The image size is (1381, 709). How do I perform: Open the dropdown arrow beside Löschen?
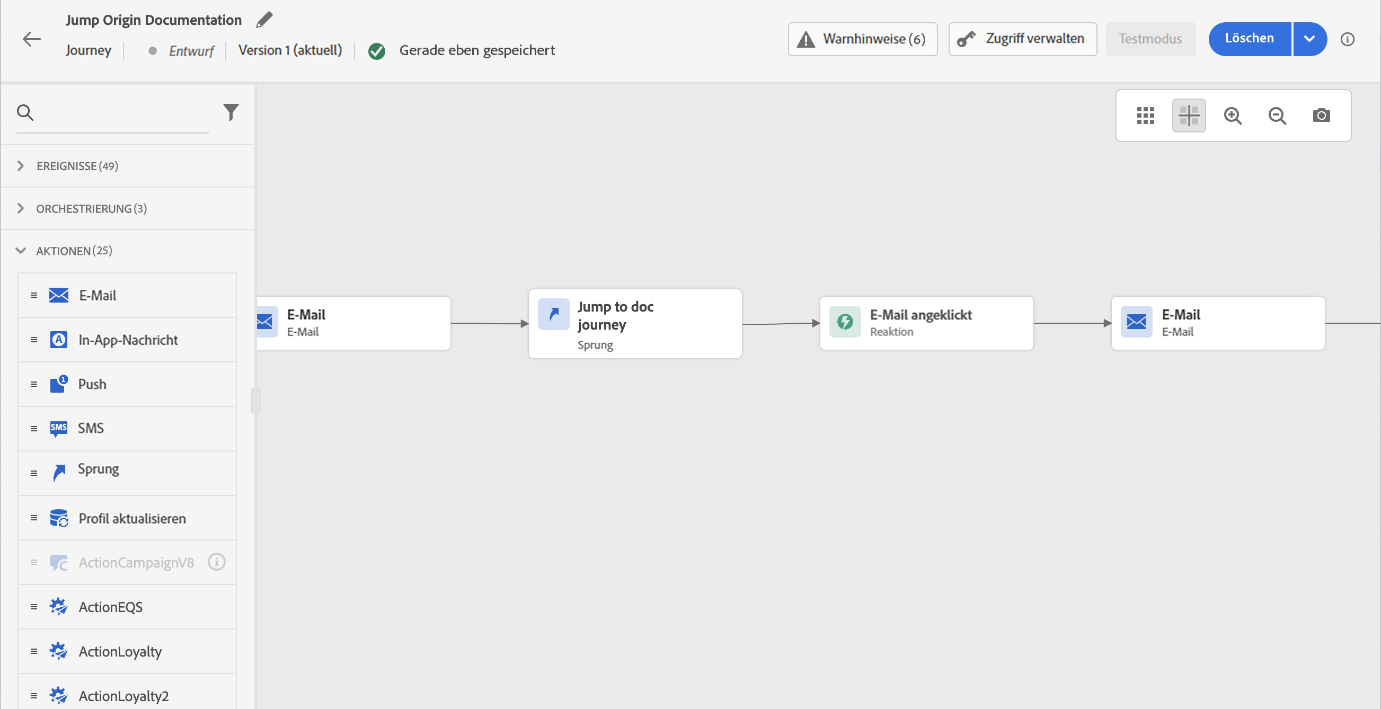1309,39
